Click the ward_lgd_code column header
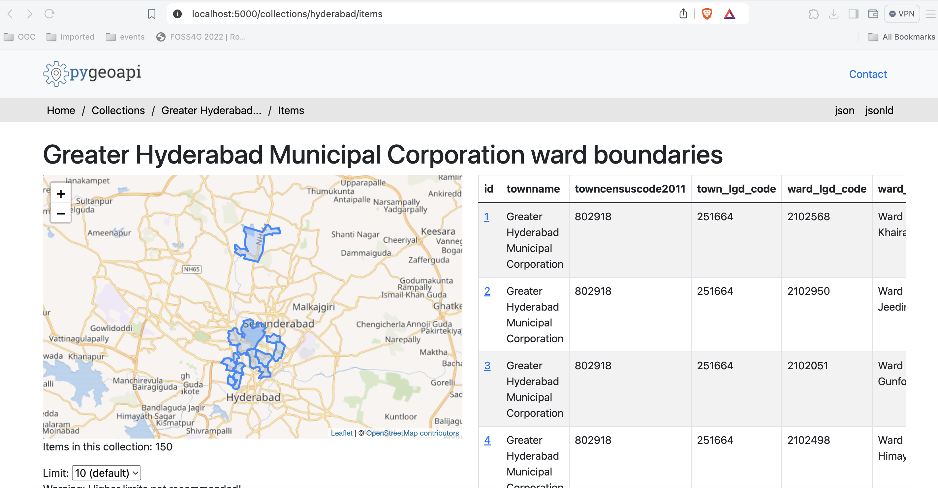This screenshot has height=488, width=938. tap(827, 189)
